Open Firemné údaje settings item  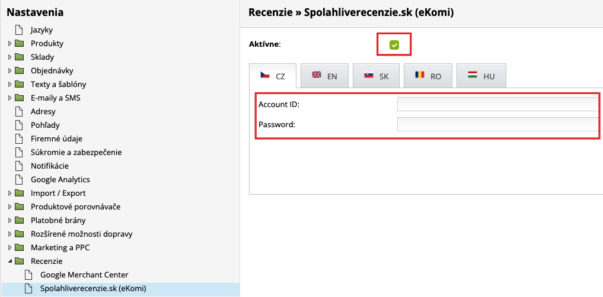[x=56, y=138]
